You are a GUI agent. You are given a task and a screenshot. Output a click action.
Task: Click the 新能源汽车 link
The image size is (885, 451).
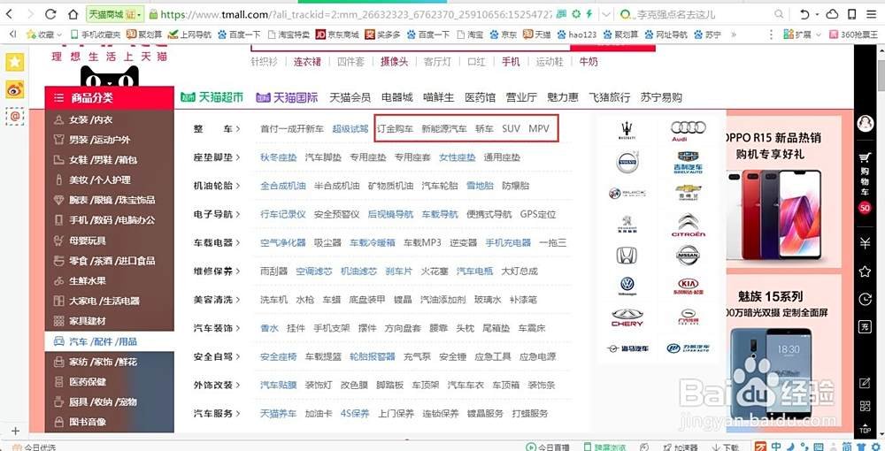(x=444, y=128)
